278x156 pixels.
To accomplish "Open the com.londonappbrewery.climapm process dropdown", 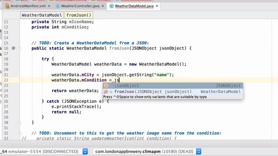I will [199, 152].
